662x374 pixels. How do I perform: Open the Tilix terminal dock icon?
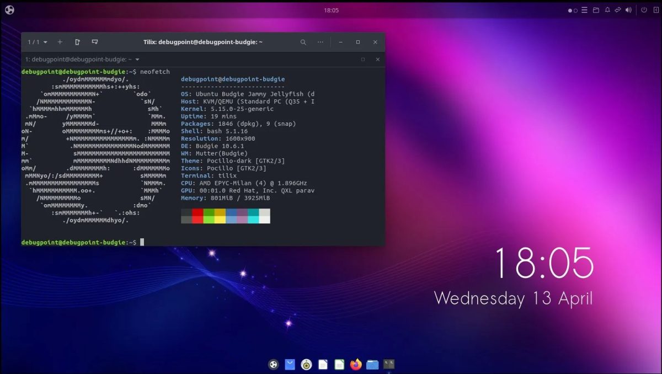(389, 364)
